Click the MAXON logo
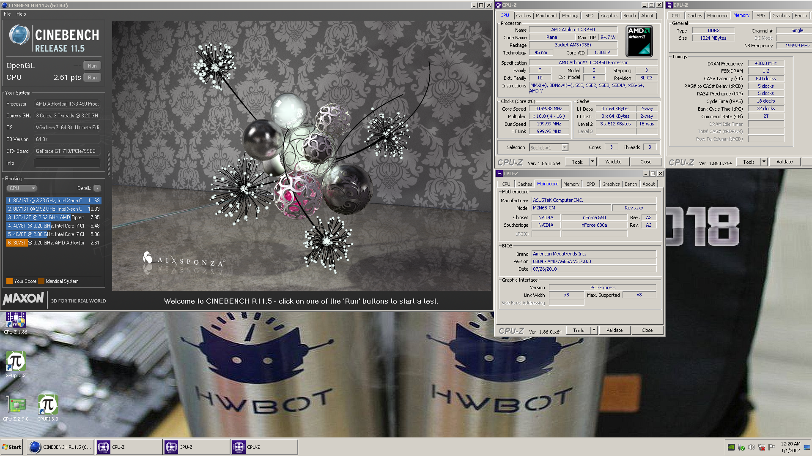This screenshot has height=456, width=812. (x=23, y=299)
